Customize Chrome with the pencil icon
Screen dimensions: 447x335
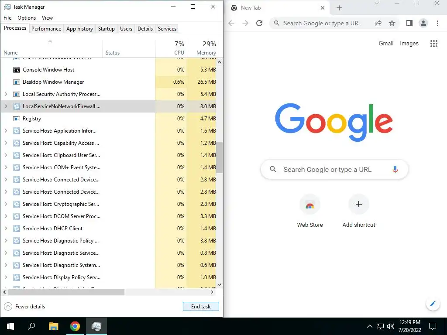point(433,304)
